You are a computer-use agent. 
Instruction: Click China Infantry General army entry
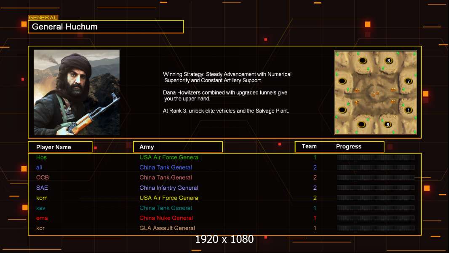coord(169,188)
